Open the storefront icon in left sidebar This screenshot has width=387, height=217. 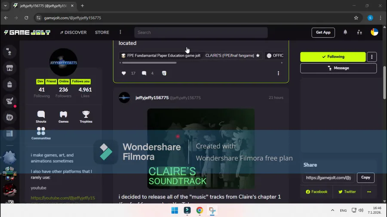(9, 68)
